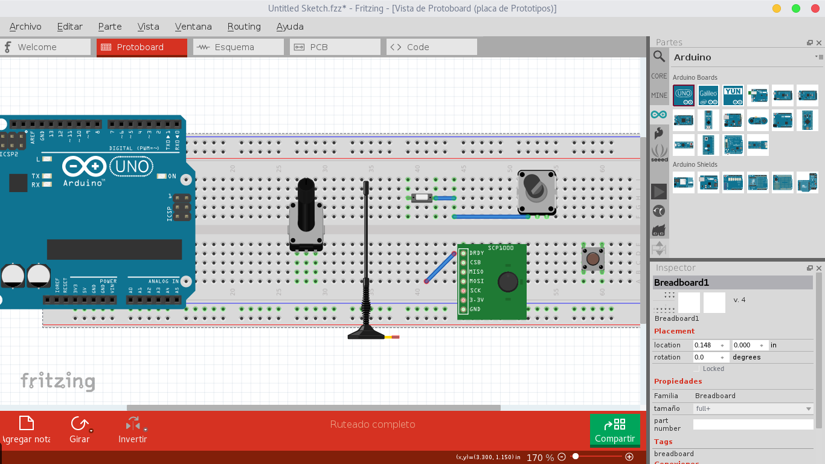Float the Partes panel
This screenshot has height=464, width=825.
[810, 42]
